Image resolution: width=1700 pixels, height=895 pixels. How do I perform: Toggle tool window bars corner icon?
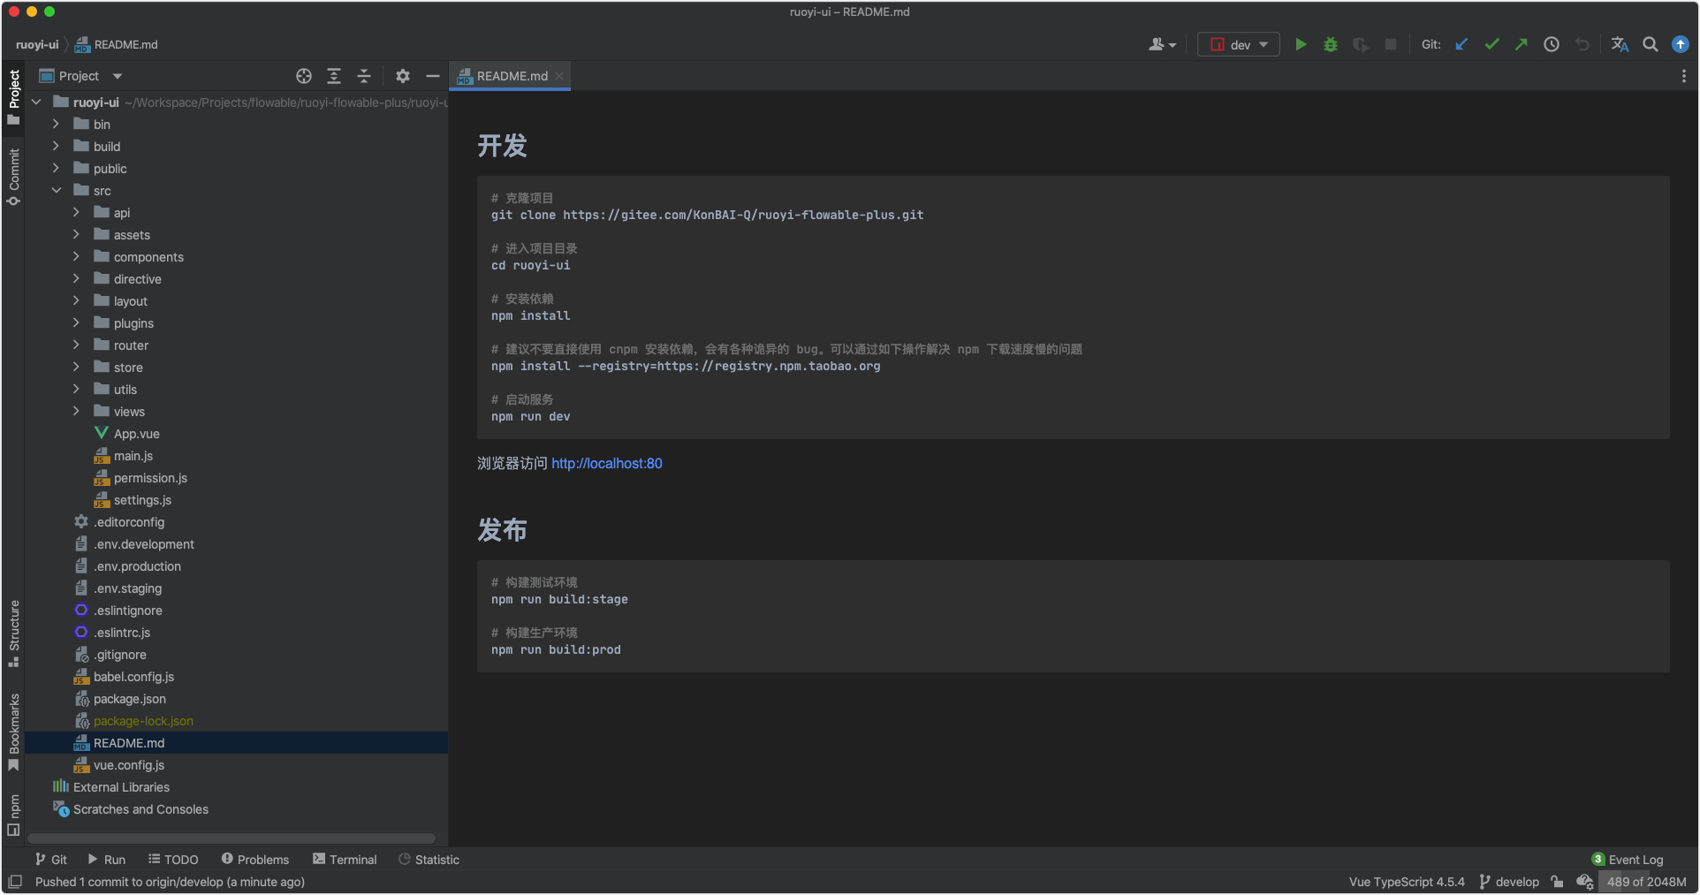(15, 882)
